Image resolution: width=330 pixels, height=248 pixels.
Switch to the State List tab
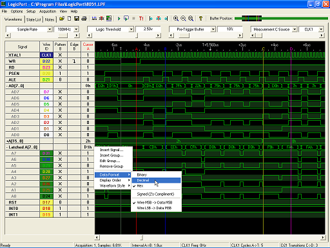[x=34, y=19]
